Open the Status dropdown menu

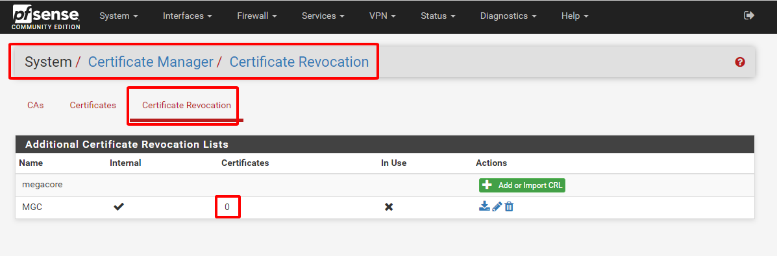(438, 16)
